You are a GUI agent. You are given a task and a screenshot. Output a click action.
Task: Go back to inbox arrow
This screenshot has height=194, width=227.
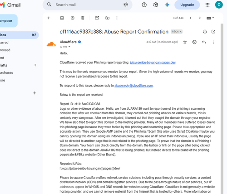click(49, 18)
